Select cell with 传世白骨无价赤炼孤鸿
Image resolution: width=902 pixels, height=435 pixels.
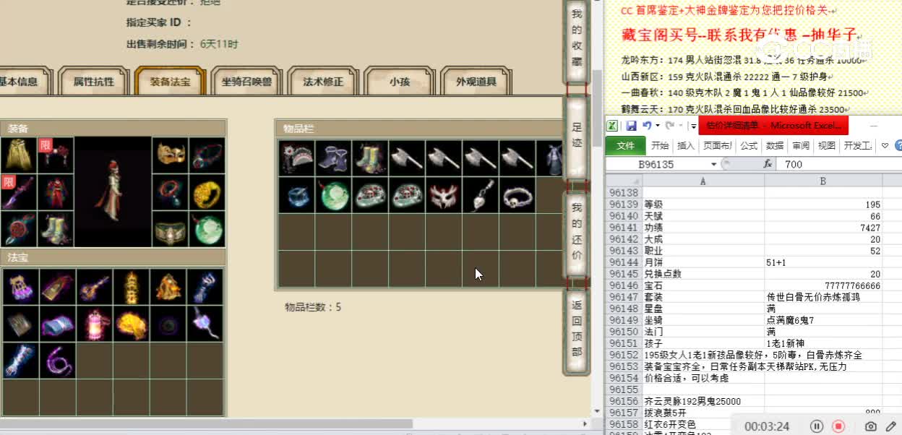tap(823, 298)
